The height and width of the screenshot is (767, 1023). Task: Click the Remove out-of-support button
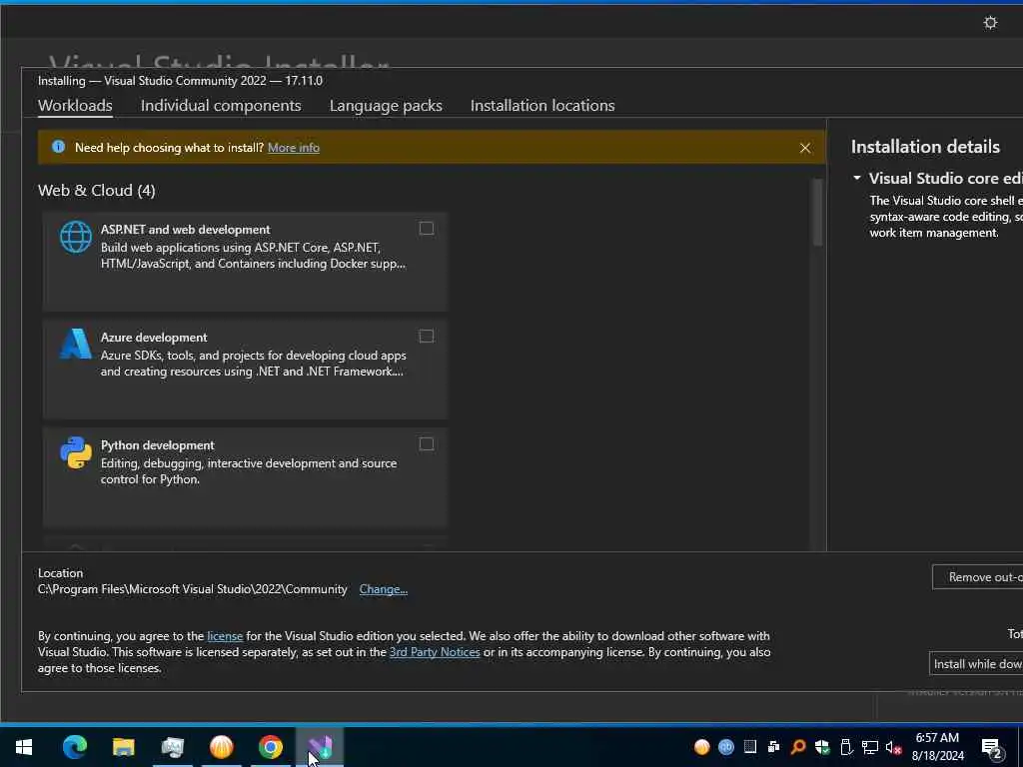click(x=977, y=577)
